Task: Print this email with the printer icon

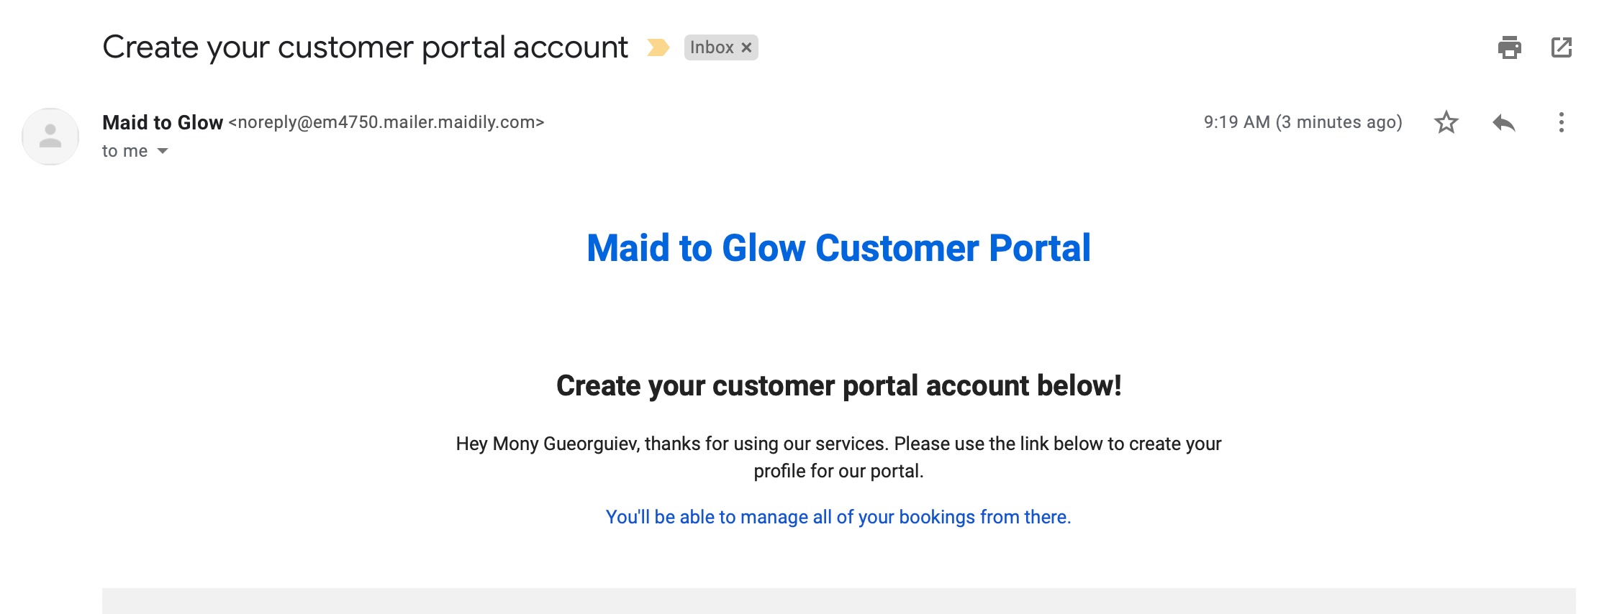Action: point(1509,47)
